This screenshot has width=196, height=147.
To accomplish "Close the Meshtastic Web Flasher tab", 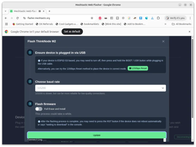I will 44,11.
